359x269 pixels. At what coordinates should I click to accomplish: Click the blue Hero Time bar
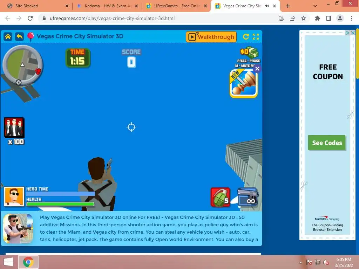point(60,193)
